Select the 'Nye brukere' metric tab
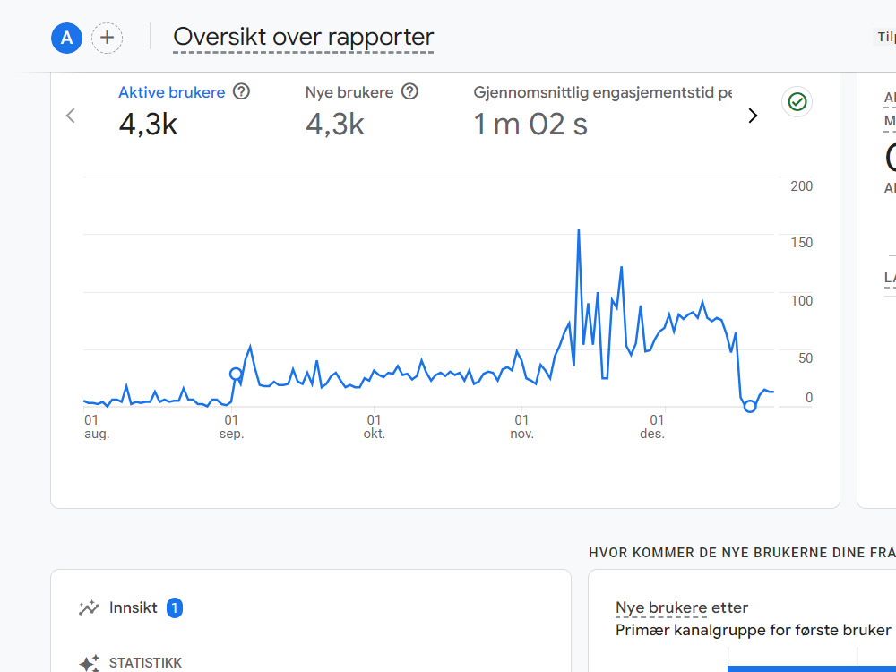896x672 pixels. pos(349,92)
